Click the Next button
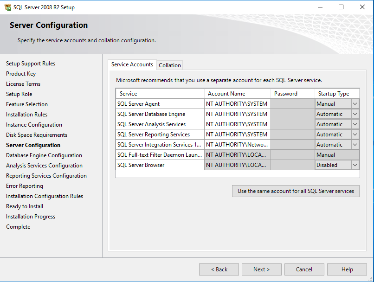374x282 pixels. pyautogui.click(x=261, y=269)
